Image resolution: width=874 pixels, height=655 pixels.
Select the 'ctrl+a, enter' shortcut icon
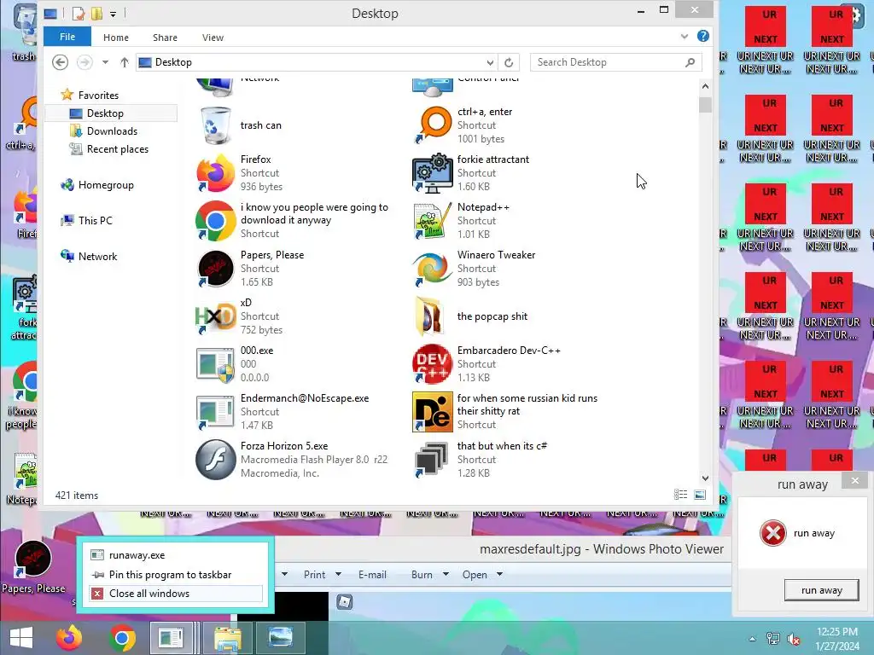tap(432, 125)
